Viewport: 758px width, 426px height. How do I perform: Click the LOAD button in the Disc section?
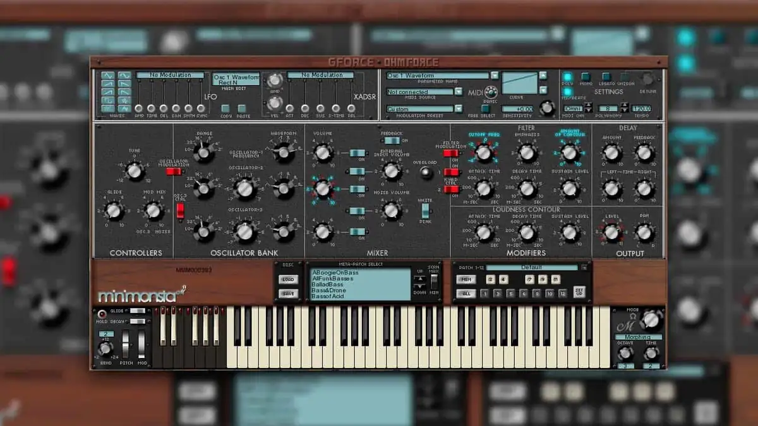click(288, 279)
